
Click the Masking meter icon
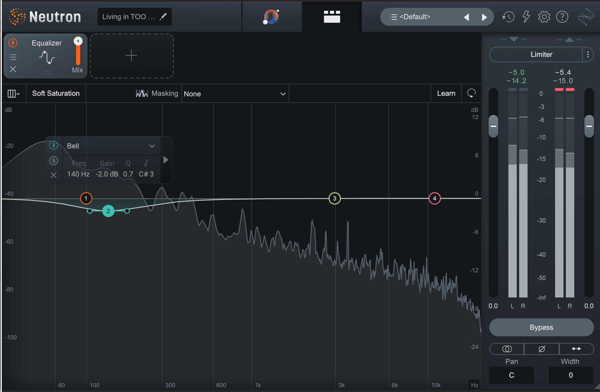pyautogui.click(x=142, y=93)
